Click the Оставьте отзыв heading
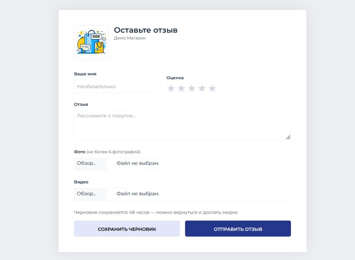The width and height of the screenshot is (355, 260). tap(146, 30)
